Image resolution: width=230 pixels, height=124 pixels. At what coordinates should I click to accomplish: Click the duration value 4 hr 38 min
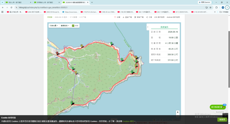(x=171, y=43)
